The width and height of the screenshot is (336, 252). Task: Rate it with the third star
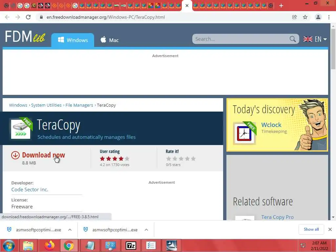[x=181, y=158]
